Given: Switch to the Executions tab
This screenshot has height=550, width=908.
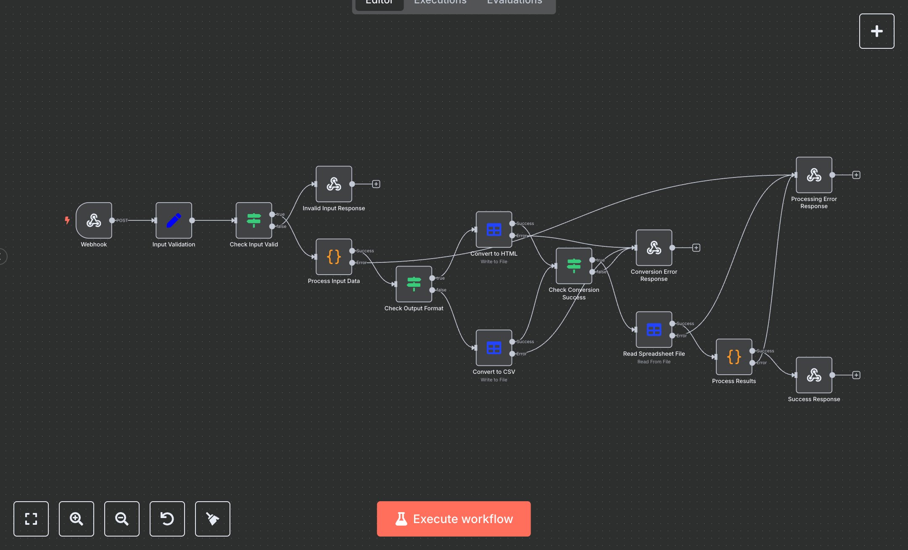Looking at the screenshot, I should 440,3.
